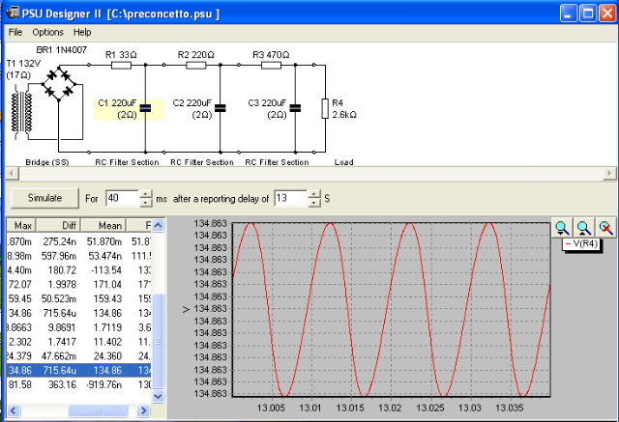This screenshot has width=619, height=422.
Task: Click the simulation duration field showing 40
Action: coord(123,198)
